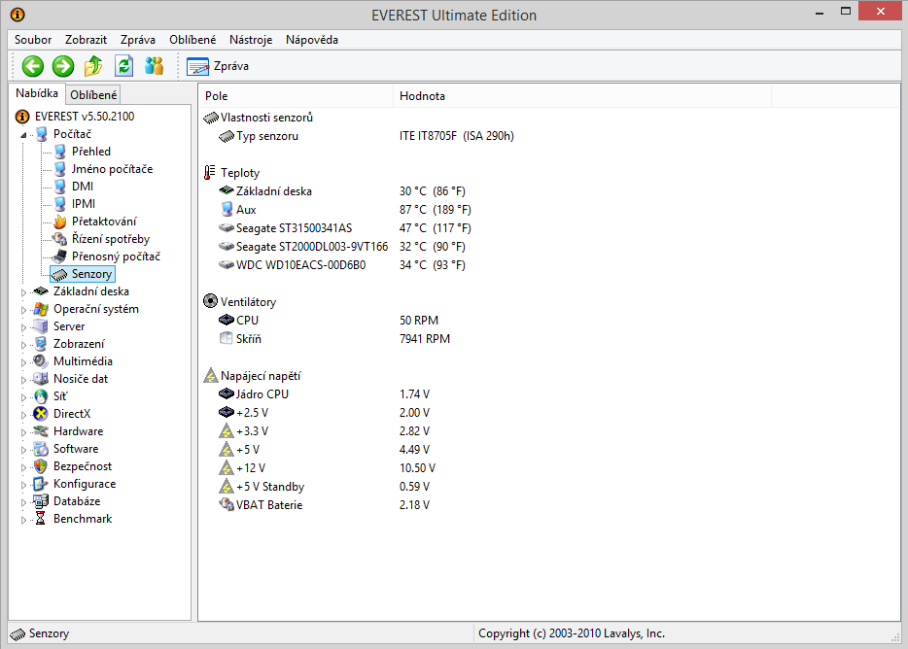Expand the Software branch

click(x=23, y=450)
